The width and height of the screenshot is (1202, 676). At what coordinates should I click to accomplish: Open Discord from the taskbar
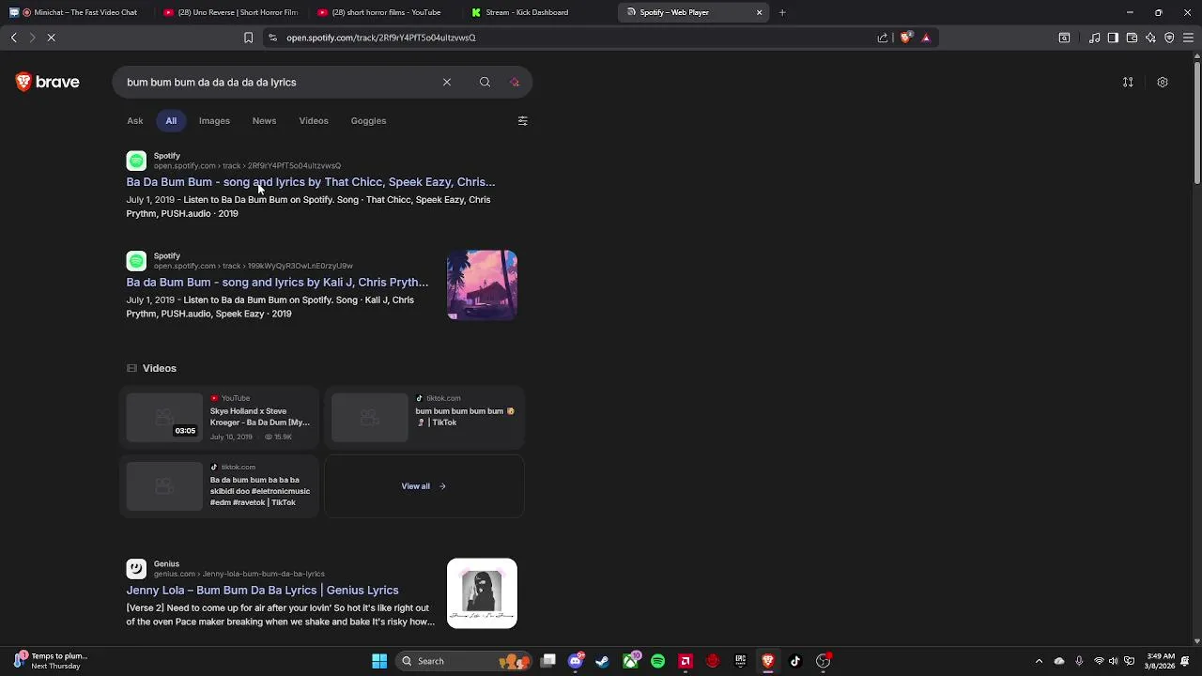[576, 661]
